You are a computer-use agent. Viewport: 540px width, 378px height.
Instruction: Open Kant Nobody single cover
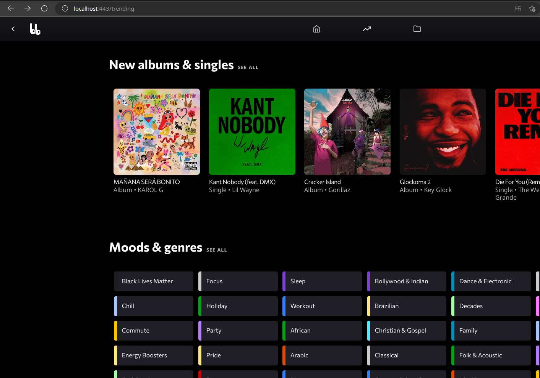click(252, 132)
